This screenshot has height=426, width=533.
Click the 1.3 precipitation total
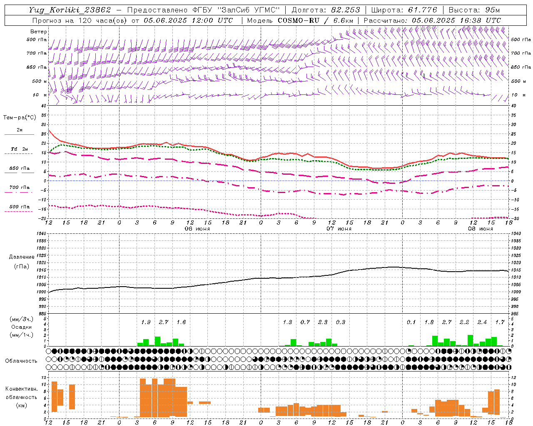287,322
